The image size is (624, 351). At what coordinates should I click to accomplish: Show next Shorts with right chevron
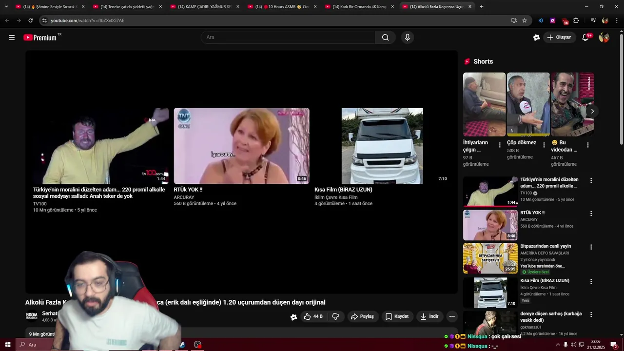click(x=592, y=111)
